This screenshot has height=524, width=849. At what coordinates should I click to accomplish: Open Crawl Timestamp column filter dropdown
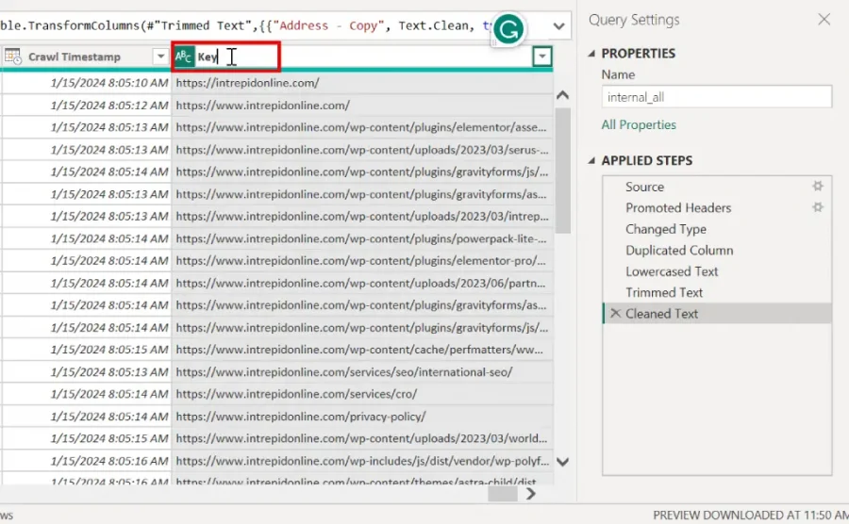pos(160,57)
